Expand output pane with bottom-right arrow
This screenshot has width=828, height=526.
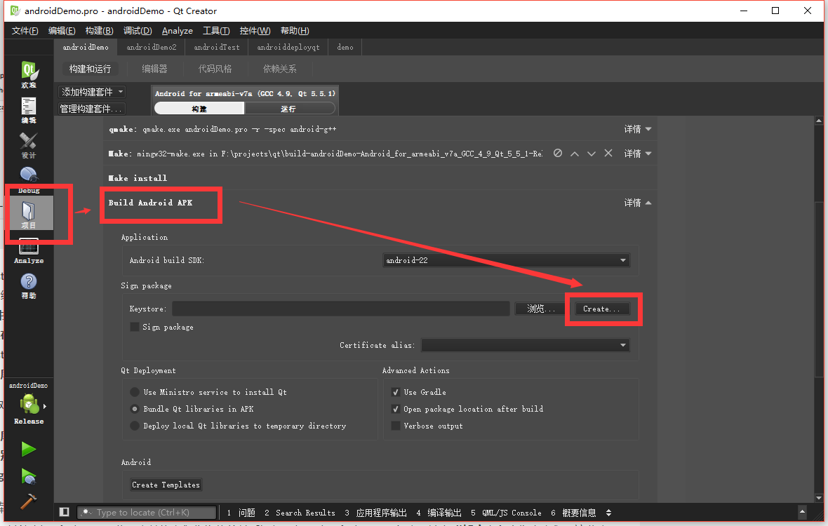point(802,512)
